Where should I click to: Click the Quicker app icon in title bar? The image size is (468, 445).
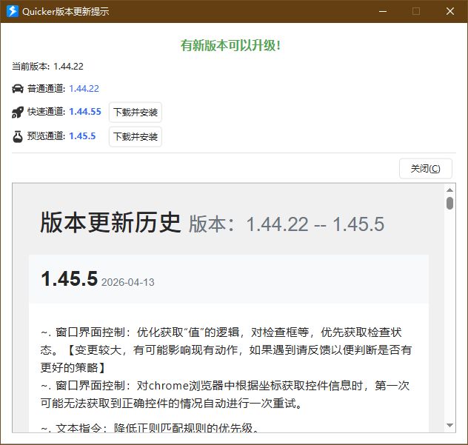click(12, 11)
